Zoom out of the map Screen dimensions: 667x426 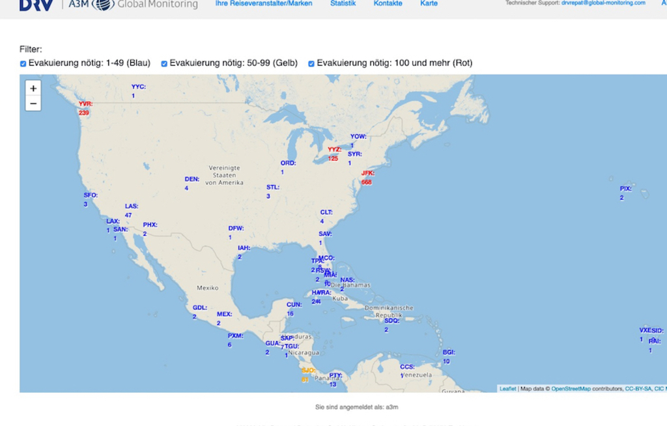[x=33, y=104]
